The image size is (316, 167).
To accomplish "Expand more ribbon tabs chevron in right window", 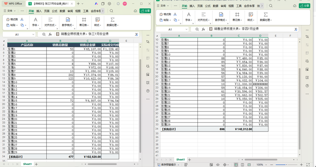I will click(262, 6).
